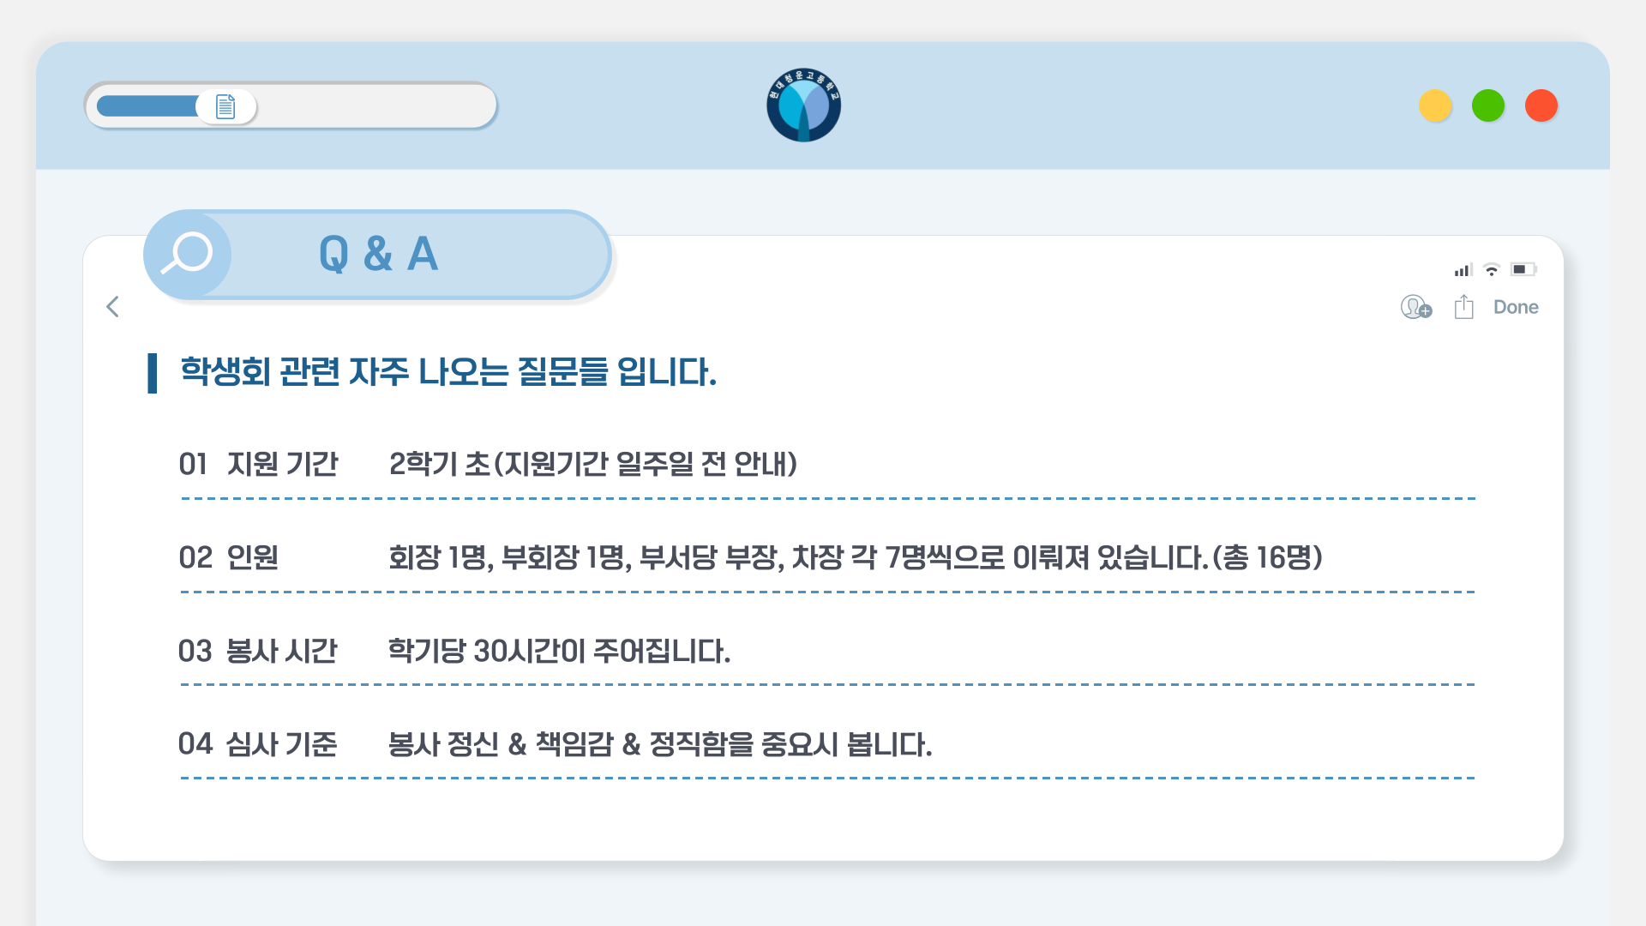Click the round school emblem logo
1646x926 pixels.
click(803, 105)
